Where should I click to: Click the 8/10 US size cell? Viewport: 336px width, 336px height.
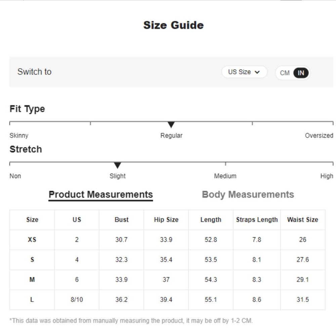click(x=77, y=300)
